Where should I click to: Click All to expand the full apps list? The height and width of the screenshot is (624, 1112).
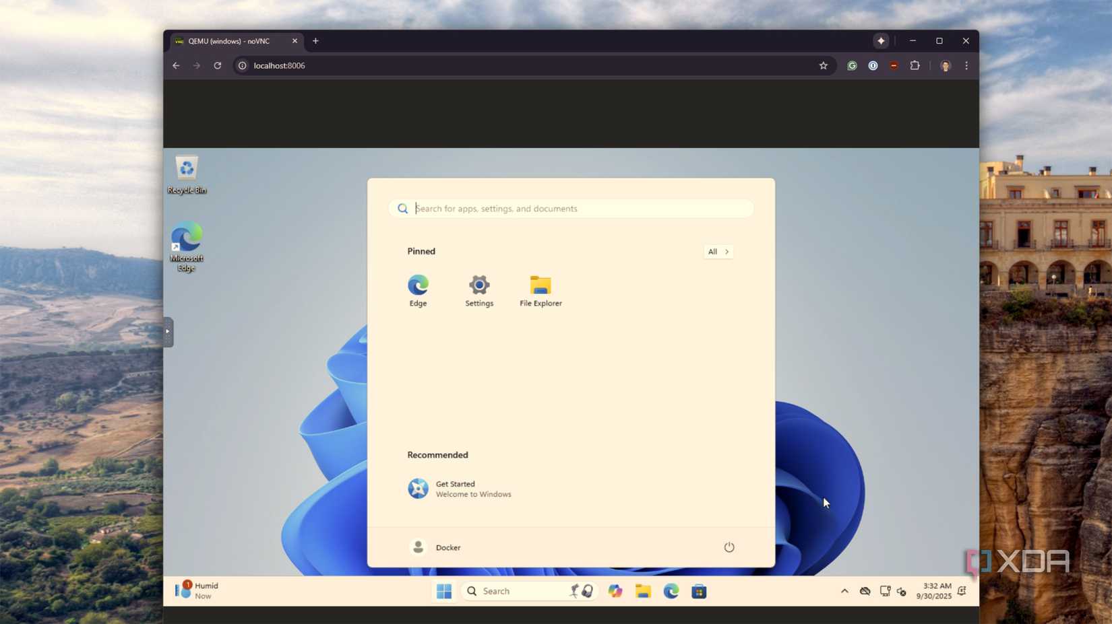[718, 251]
